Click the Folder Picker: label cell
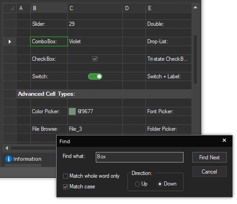The image size is (237, 204). coord(168,129)
